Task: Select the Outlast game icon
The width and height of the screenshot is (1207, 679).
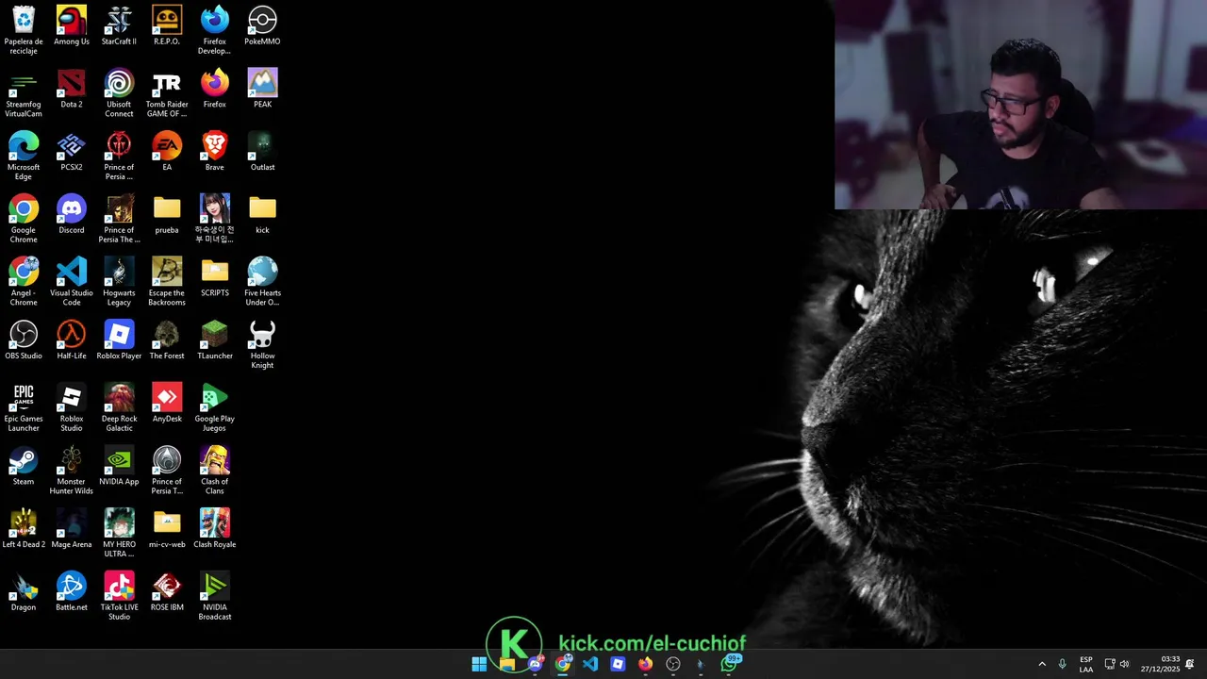Action: pos(262,152)
